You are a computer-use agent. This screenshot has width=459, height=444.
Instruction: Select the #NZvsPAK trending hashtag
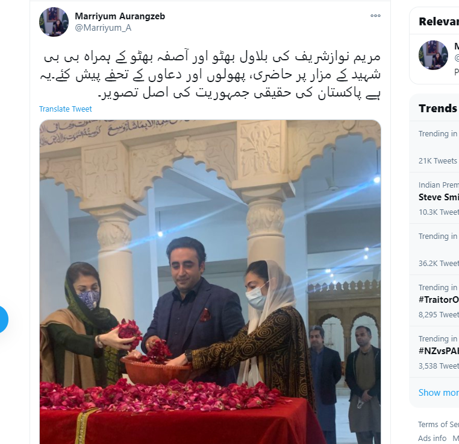tap(439, 351)
